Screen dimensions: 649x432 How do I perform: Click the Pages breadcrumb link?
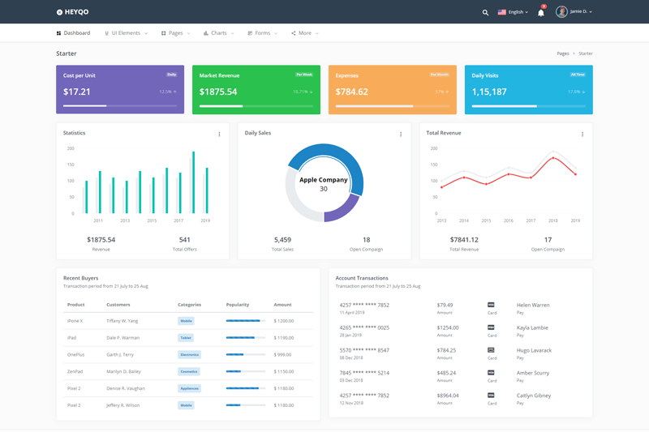562,53
